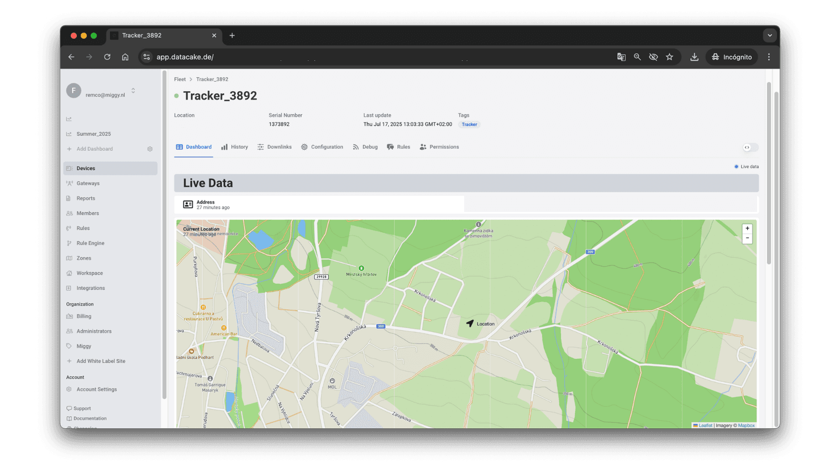Open the Leaflet attribution link
This screenshot has height=472, width=840.
(705, 426)
